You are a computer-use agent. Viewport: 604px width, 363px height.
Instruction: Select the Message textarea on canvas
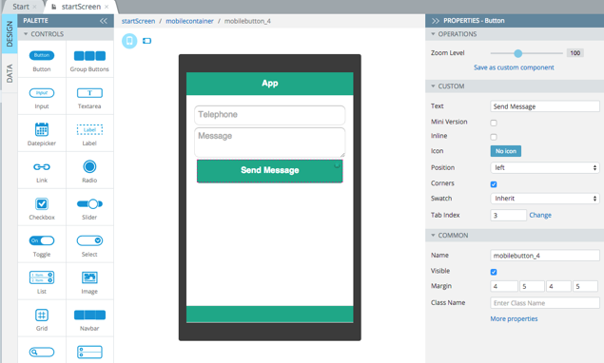(x=269, y=143)
